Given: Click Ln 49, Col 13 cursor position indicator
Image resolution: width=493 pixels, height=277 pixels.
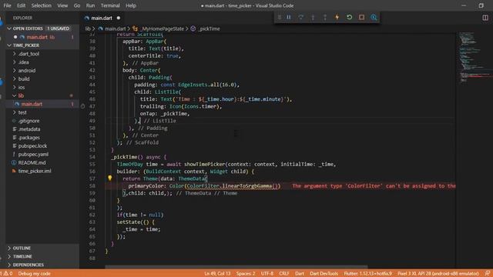Looking at the screenshot, I should [x=217, y=274].
